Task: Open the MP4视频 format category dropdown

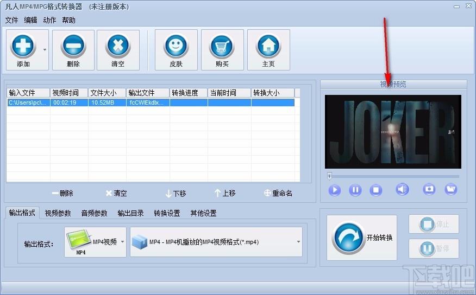Action: click(x=95, y=242)
